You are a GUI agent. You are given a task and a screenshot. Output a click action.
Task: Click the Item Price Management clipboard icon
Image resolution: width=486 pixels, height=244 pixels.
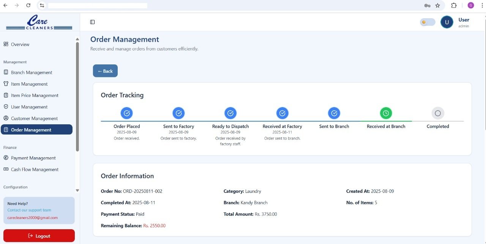tap(6, 95)
